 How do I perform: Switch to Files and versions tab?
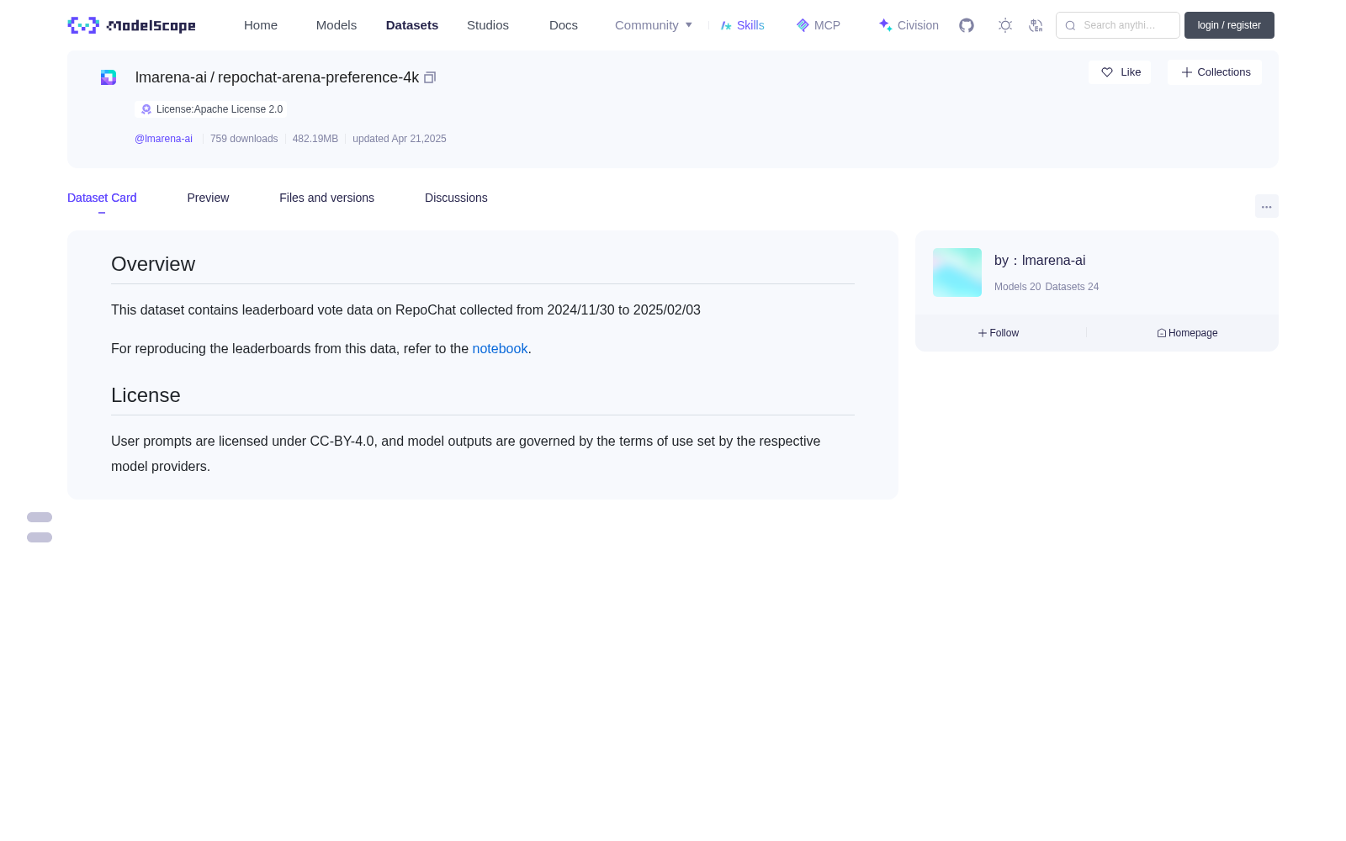coord(326,198)
